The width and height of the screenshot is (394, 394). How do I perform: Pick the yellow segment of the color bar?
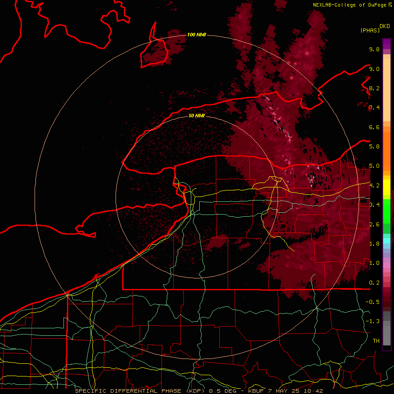coord(387,187)
